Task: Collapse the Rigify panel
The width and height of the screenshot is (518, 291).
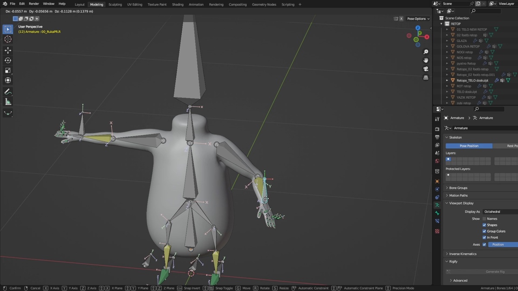Action: pyautogui.click(x=453, y=261)
